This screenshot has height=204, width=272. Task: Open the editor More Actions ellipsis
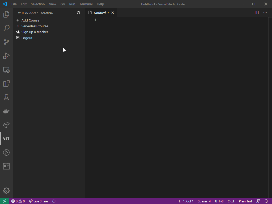[265, 13]
